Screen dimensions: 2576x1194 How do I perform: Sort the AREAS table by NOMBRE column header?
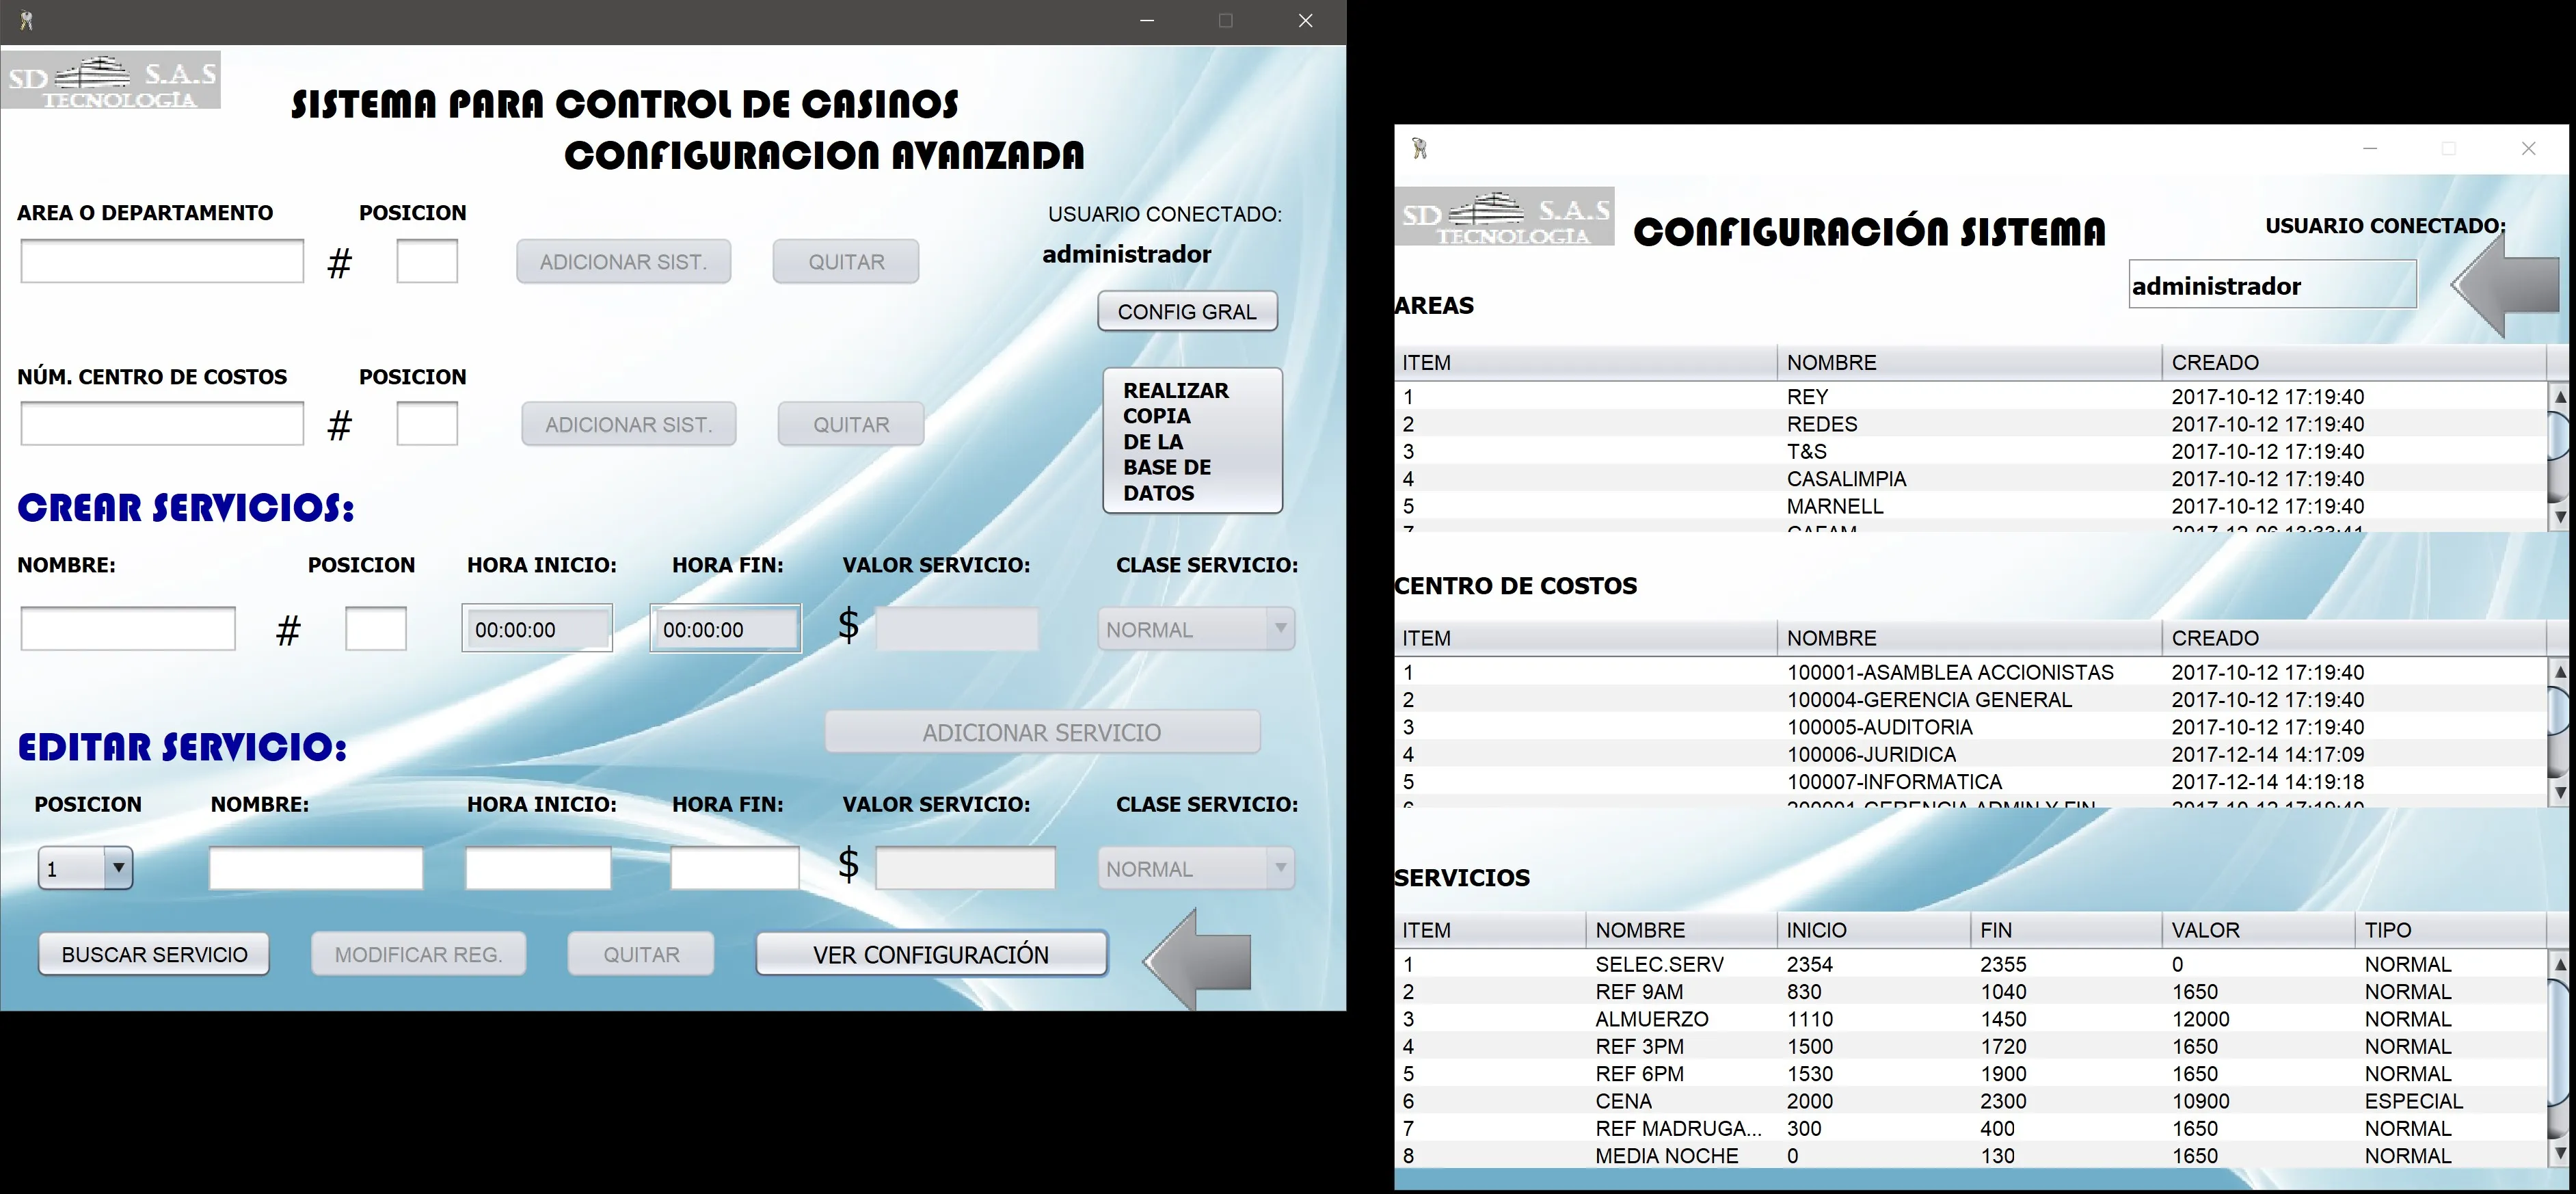coord(1968,362)
